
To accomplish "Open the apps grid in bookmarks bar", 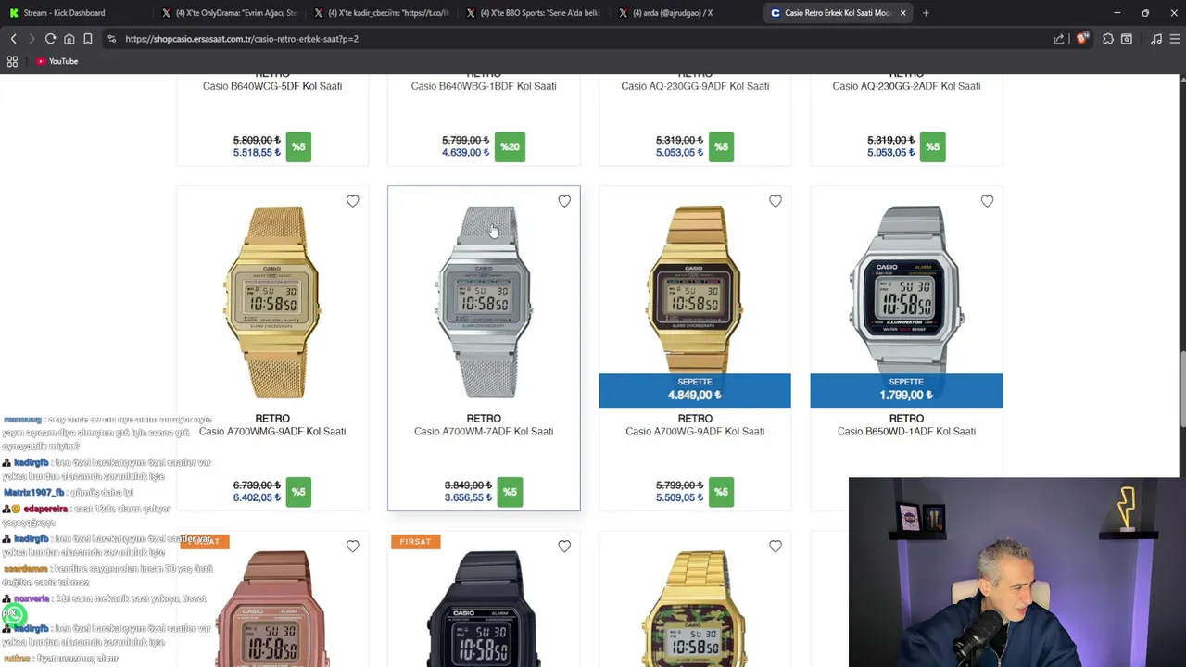I will 12,61.
